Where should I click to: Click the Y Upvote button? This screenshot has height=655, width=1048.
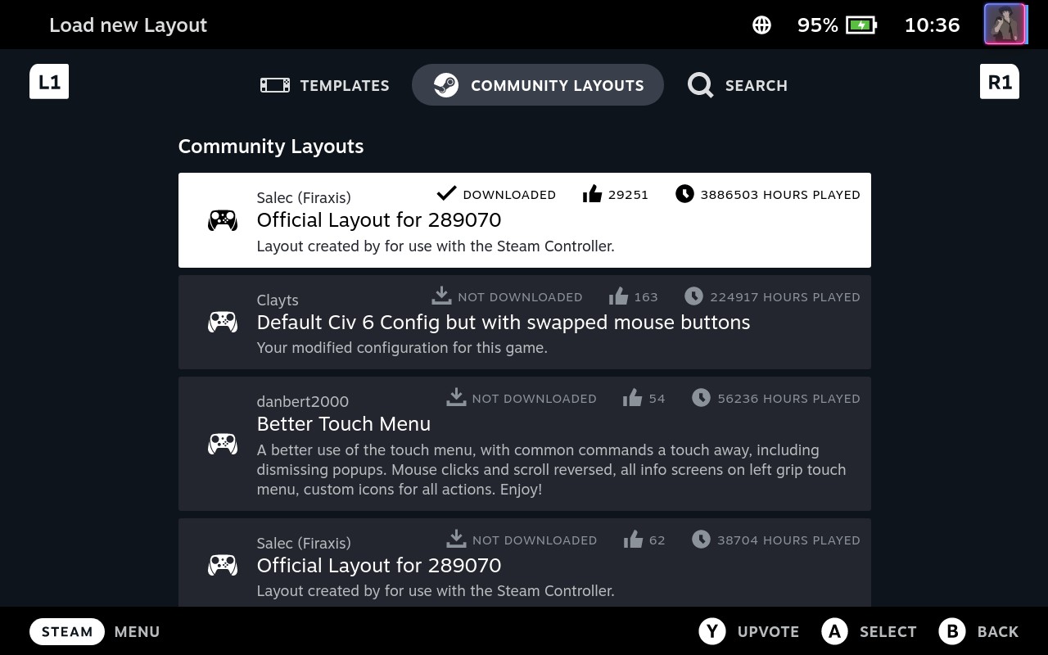(748, 631)
